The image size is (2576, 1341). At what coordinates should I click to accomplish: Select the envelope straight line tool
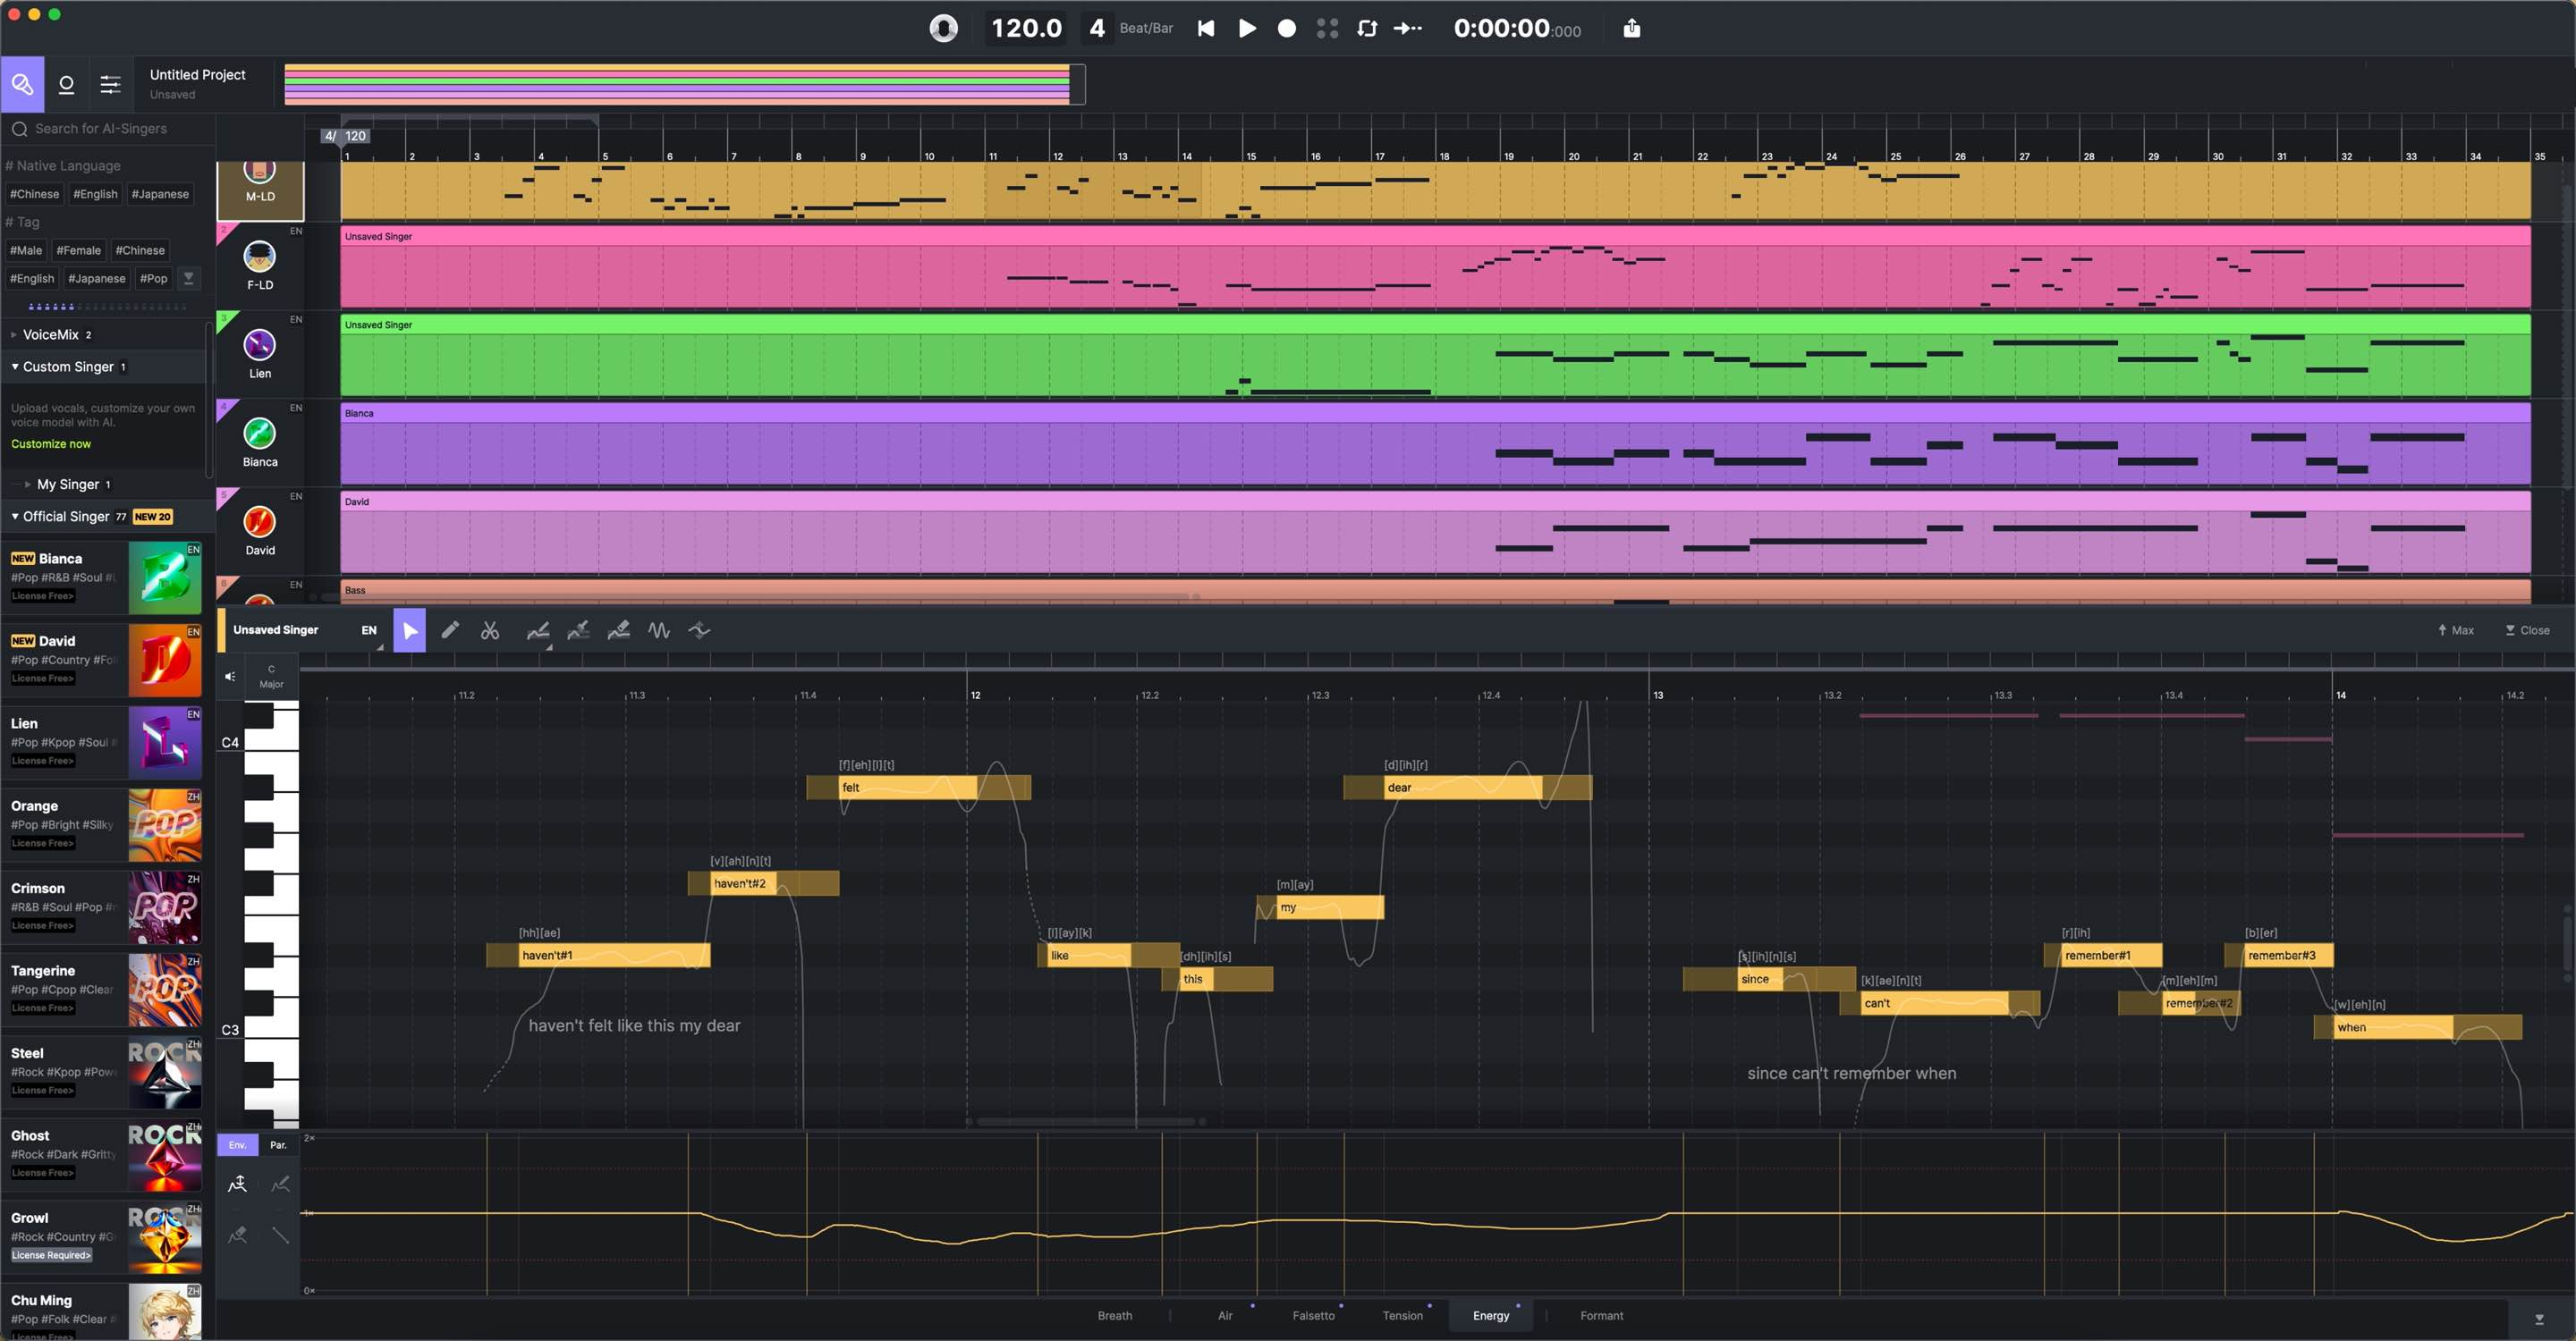pyautogui.click(x=280, y=1236)
